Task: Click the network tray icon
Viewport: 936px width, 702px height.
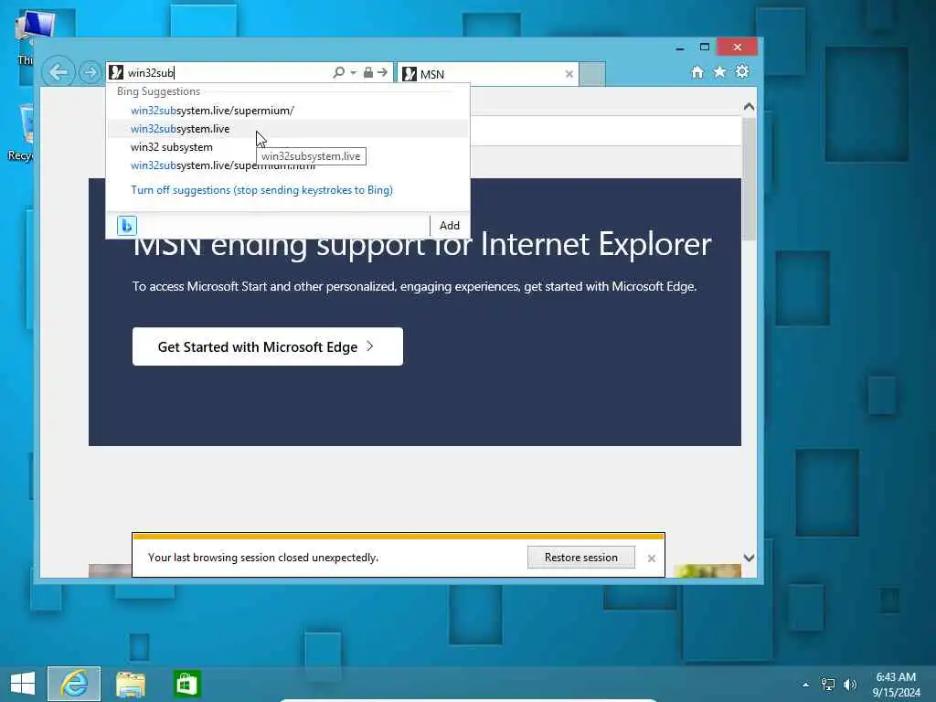Action: [828, 685]
